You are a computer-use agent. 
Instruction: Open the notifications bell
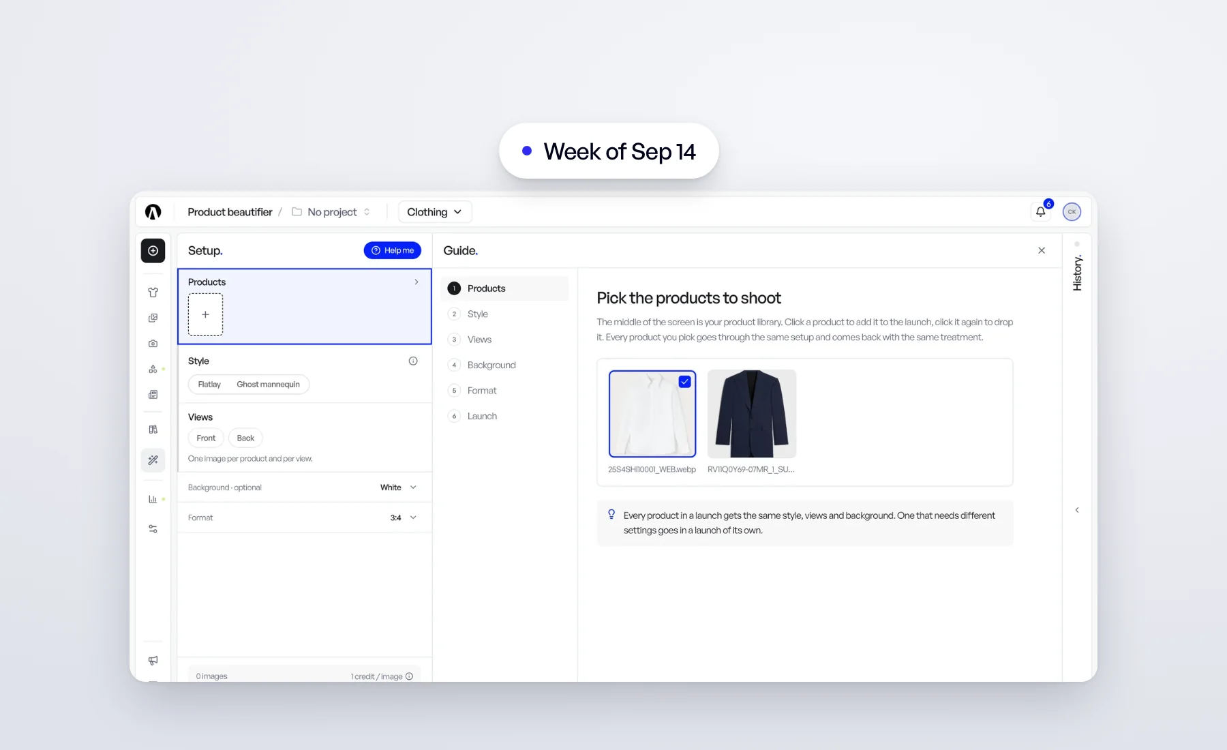pyautogui.click(x=1041, y=211)
